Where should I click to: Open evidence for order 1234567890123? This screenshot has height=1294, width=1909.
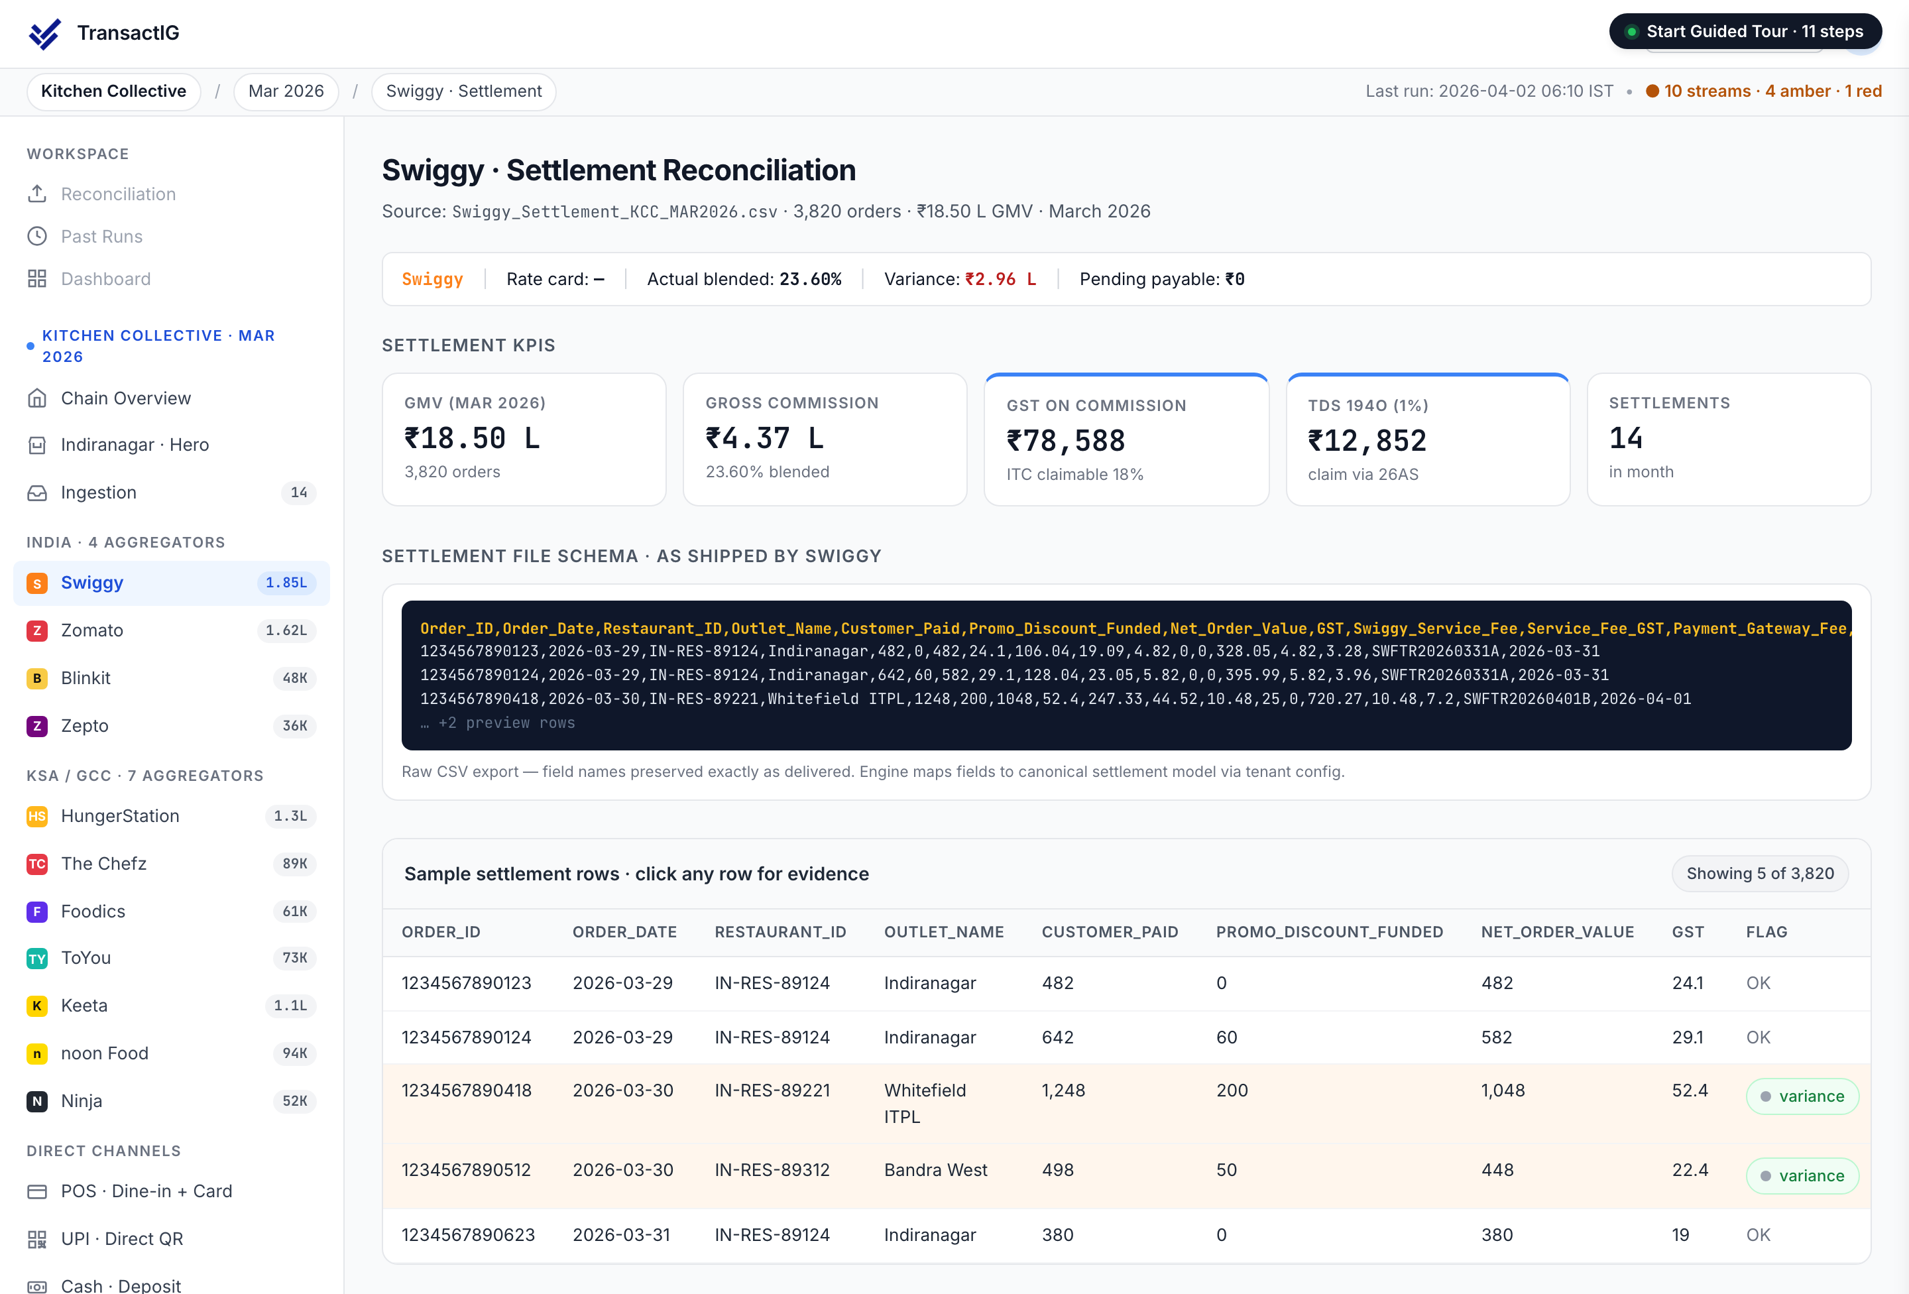tap(1126, 984)
